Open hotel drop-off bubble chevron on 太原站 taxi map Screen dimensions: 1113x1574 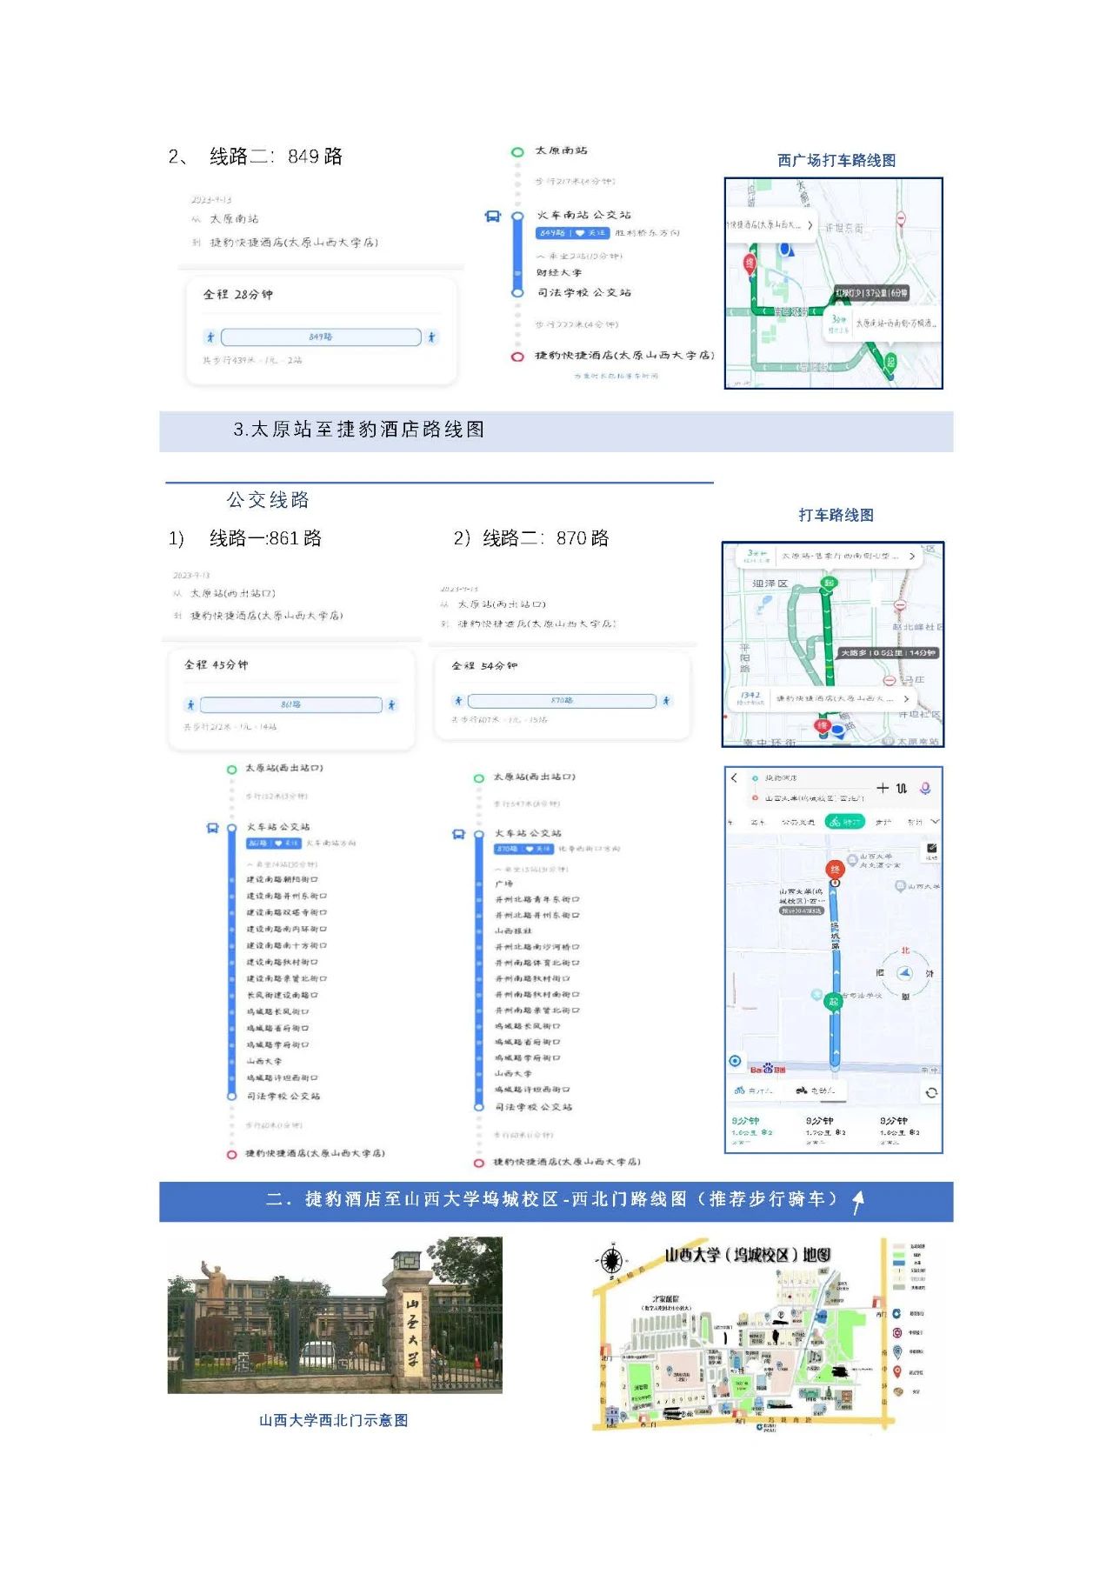pyautogui.click(x=906, y=699)
